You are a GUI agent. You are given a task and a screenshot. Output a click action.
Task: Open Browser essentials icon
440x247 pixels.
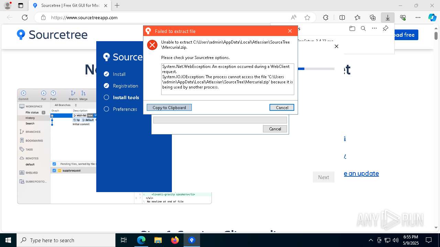[x=403, y=17]
